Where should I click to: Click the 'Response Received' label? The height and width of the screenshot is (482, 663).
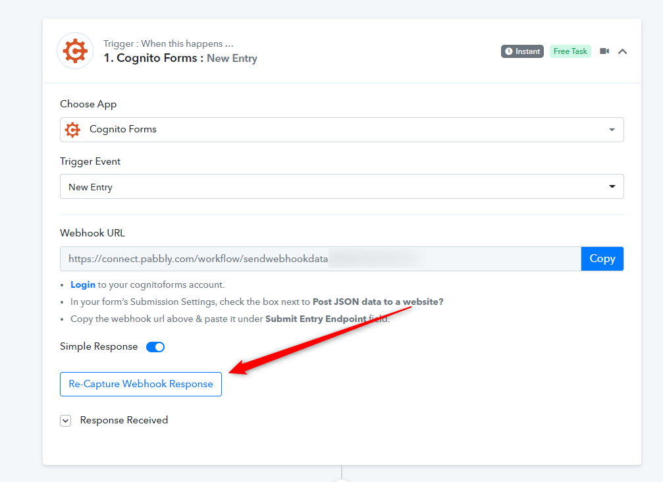[x=124, y=420]
